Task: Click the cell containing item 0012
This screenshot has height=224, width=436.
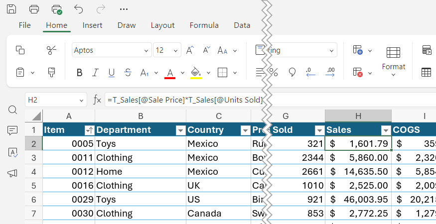Action: (x=69, y=171)
